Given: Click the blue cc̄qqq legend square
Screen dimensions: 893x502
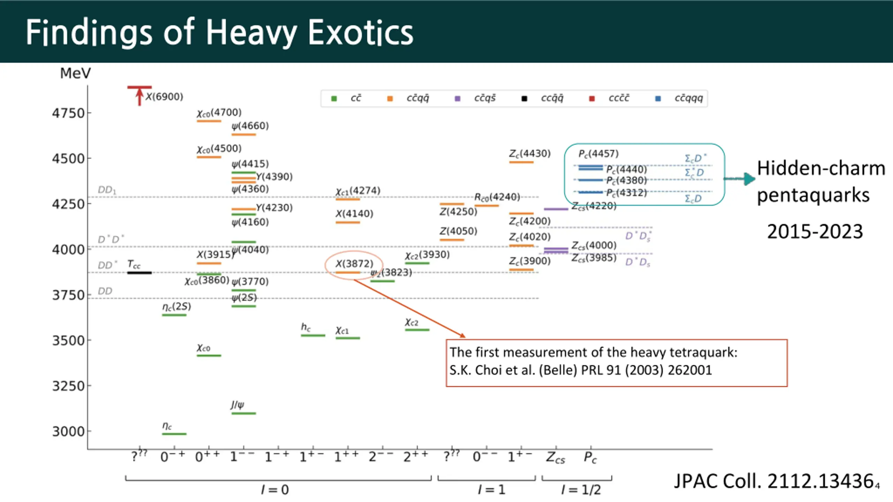Looking at the screenshot, I should point(658,99).
